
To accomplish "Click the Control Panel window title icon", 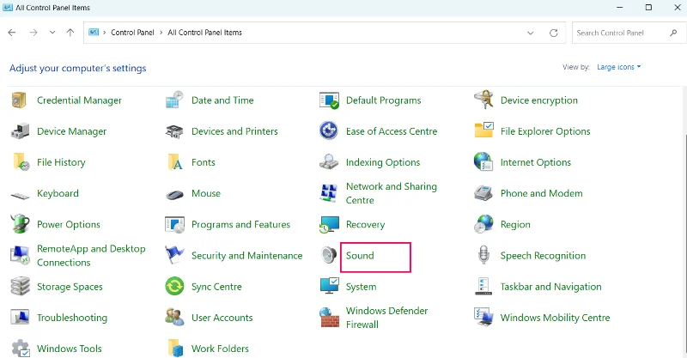I will (x=8, y=8).
